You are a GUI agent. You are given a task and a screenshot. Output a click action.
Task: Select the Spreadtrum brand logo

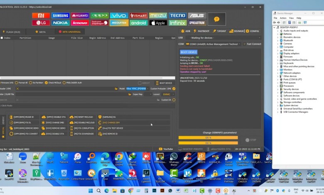(197, 23)
